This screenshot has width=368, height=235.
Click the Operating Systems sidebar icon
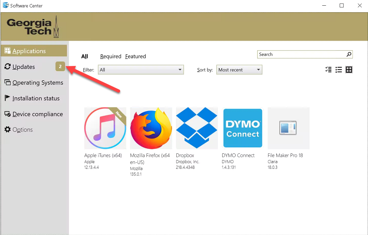(8, 82)
